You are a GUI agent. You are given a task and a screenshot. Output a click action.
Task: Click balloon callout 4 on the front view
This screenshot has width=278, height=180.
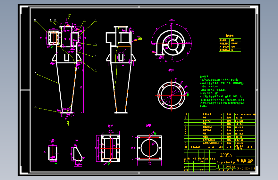[x=96, y=20]
